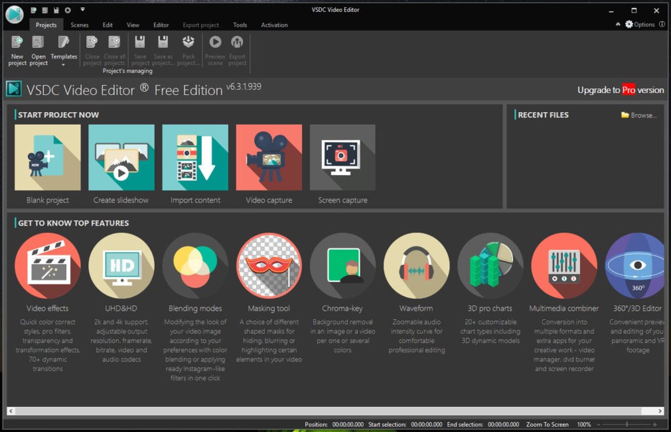Expand the Templates dropdown arrow

click(64, 65)
